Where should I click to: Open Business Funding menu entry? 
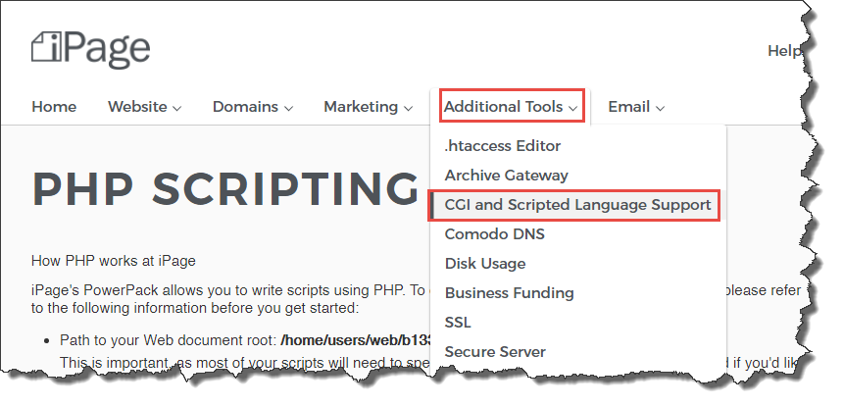point(509,293)
